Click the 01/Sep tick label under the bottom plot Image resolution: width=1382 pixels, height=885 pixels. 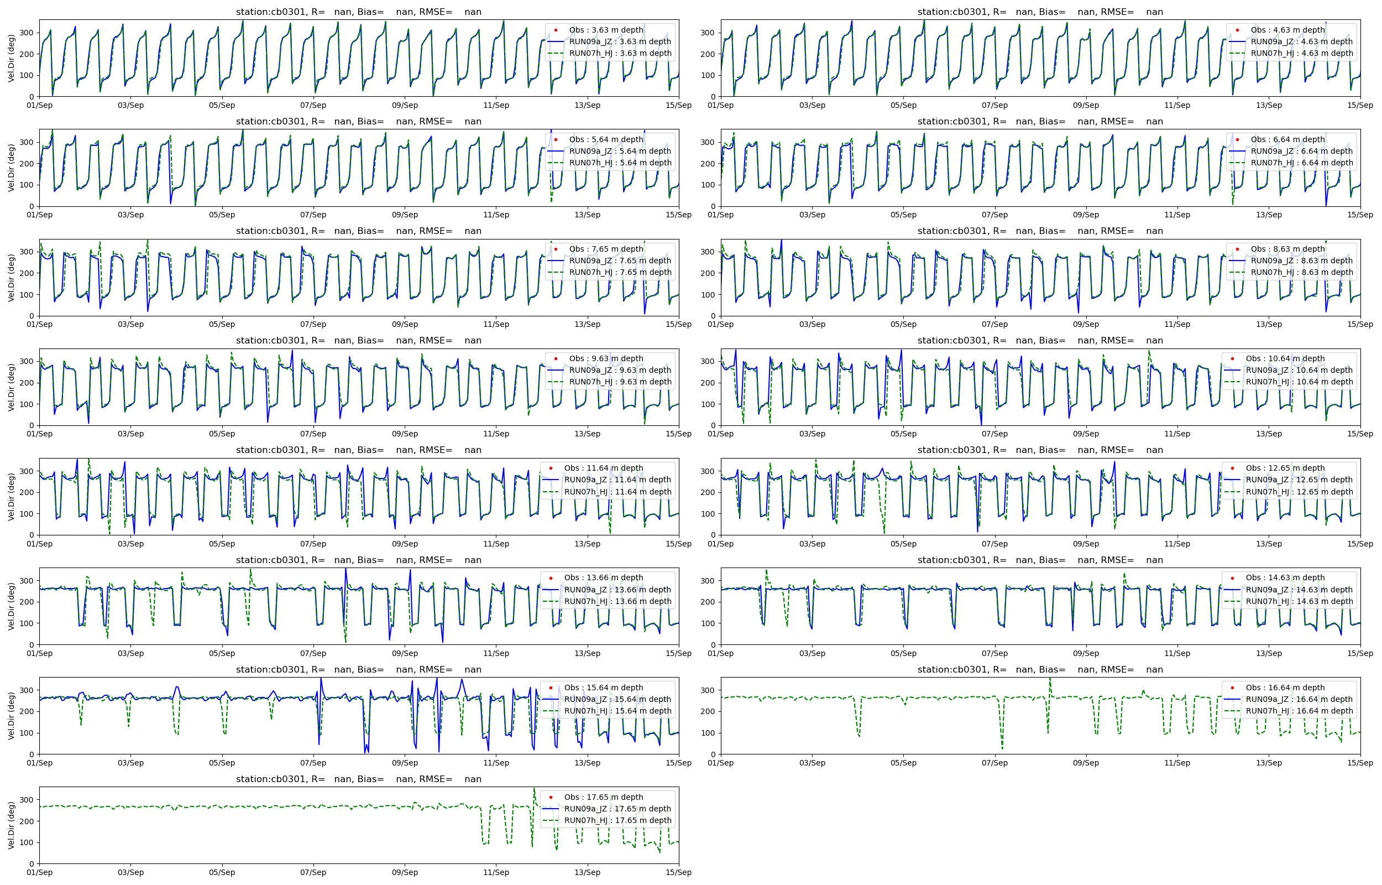(39, 872)
